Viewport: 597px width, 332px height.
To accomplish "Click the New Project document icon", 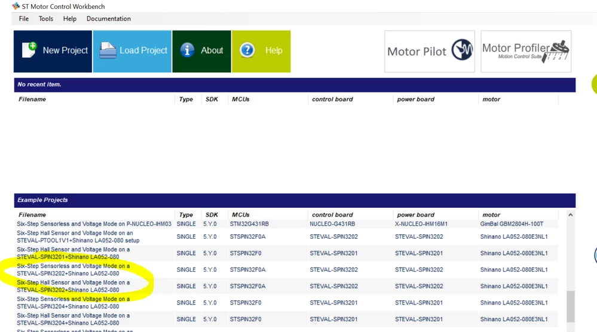I will tap(29, 50).
